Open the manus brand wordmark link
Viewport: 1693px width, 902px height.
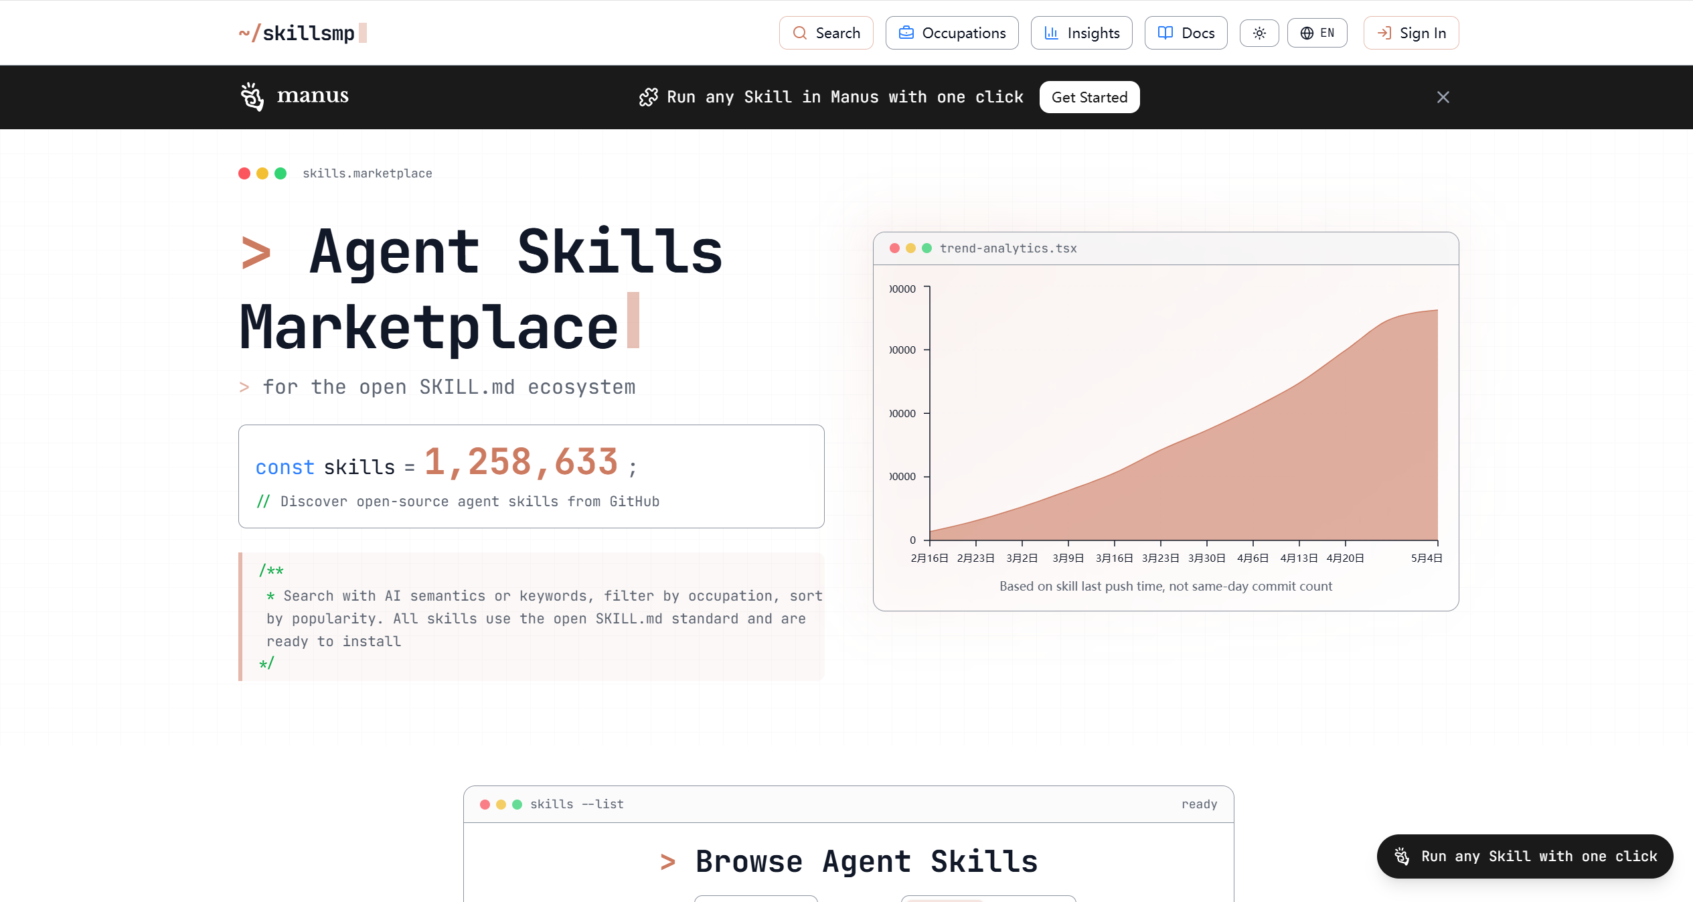[x=313, y=96]
